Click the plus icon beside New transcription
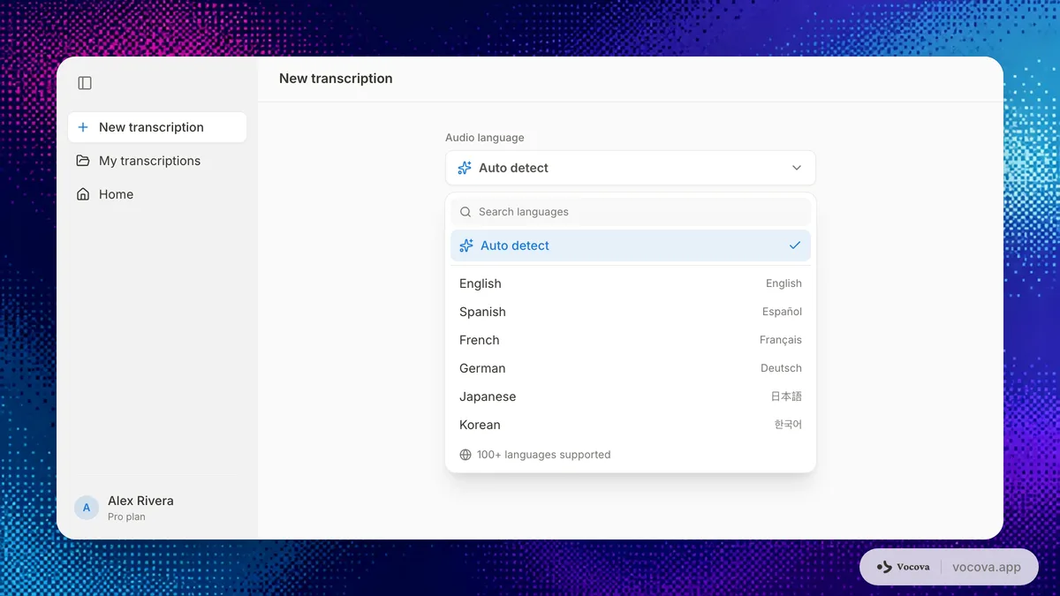 [x=83, y=127]
